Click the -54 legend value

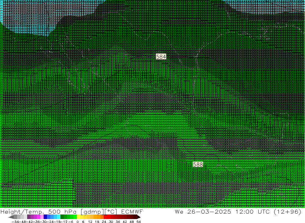(15, 222)
